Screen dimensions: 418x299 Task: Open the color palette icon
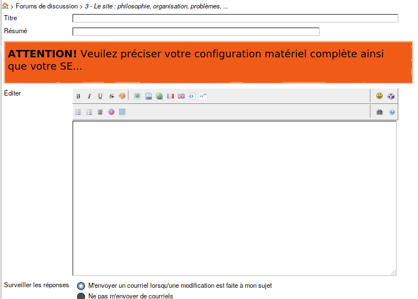pos(122,96)
